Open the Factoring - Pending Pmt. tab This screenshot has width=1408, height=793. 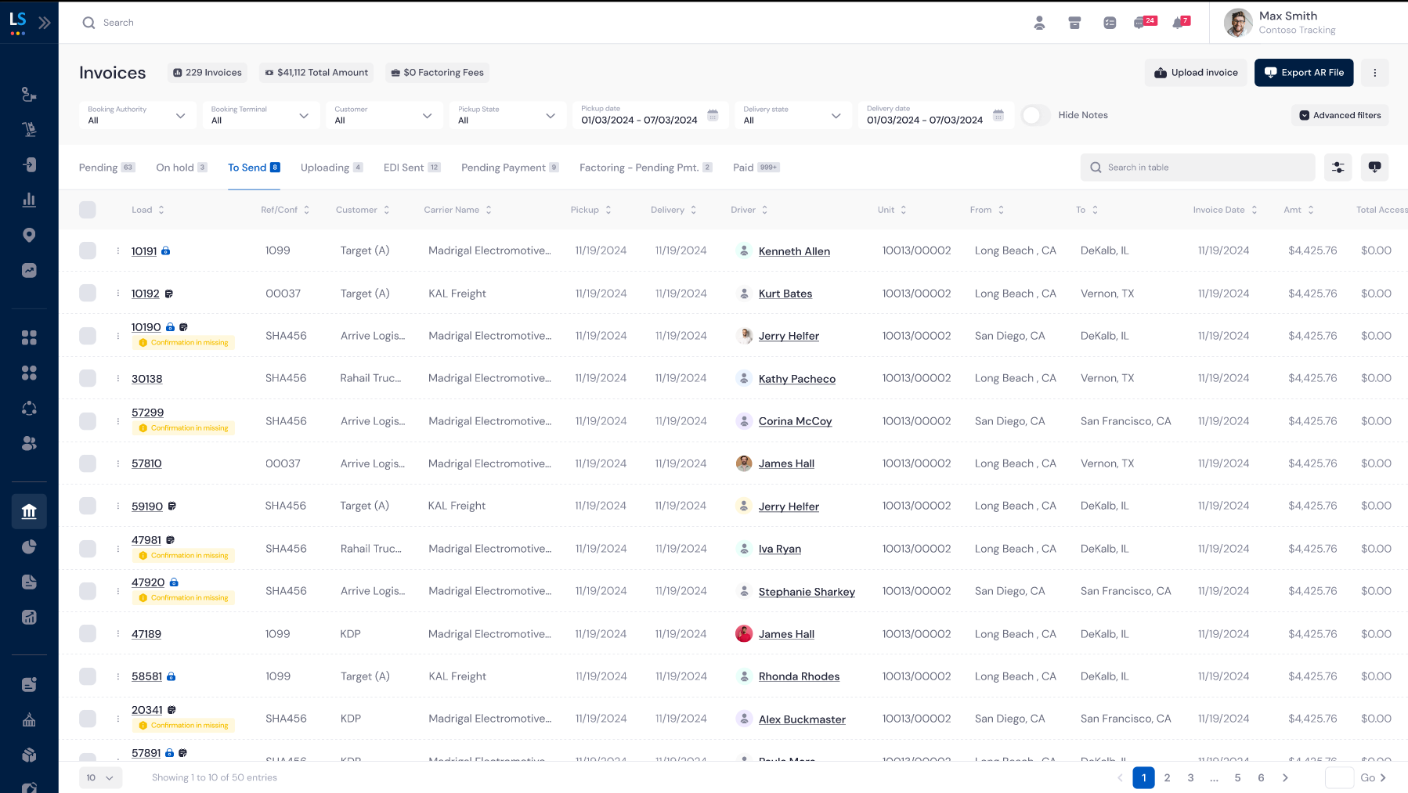tap(646, 168)
